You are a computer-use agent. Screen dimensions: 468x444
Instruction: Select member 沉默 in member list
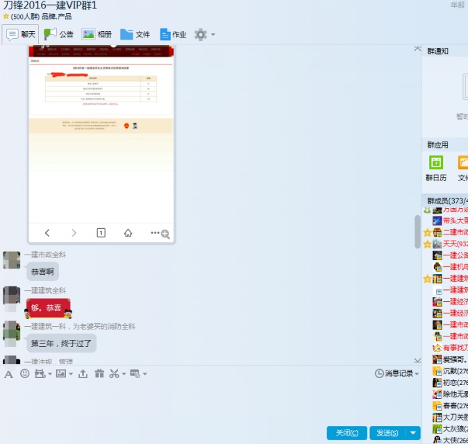pos(450,371)
